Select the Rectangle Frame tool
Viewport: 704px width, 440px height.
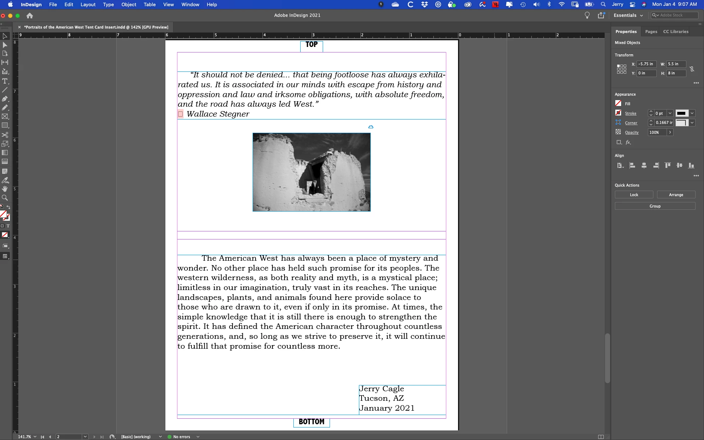pos(5,117)
